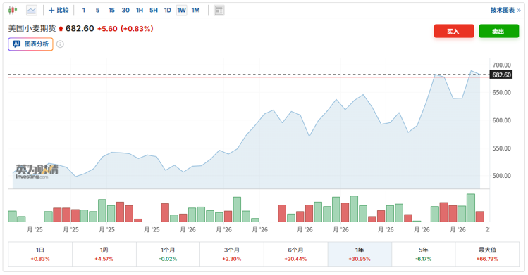Viewport: 528px width, 275px height.
Task: Click the info icon beside 图表分析
Action: click(x=60, y=44)
